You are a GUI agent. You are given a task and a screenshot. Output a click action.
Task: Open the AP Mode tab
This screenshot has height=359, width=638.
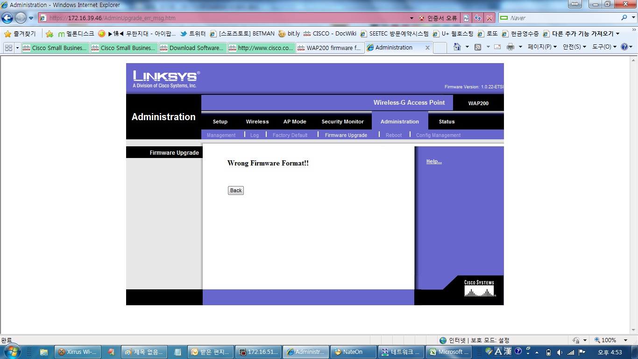pos(295,122)
